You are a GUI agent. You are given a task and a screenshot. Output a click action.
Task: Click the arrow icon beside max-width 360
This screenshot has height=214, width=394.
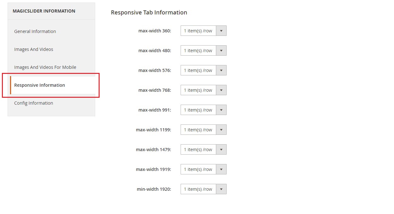tap(221, 31)
